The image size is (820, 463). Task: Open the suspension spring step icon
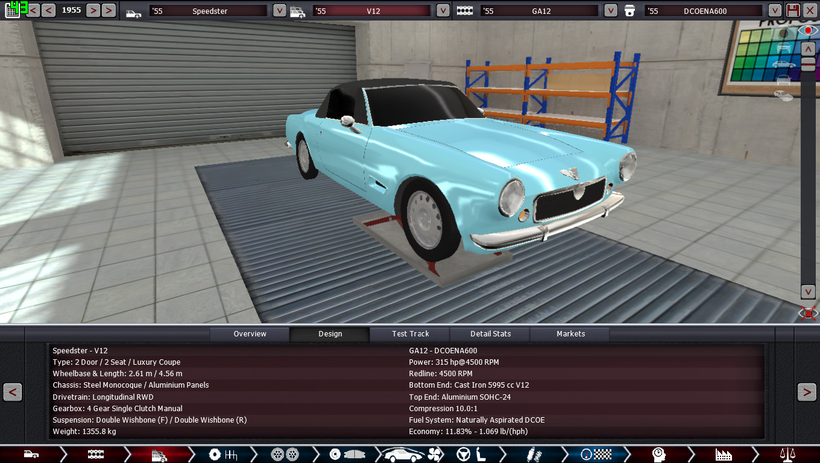[x=533, y=455]
